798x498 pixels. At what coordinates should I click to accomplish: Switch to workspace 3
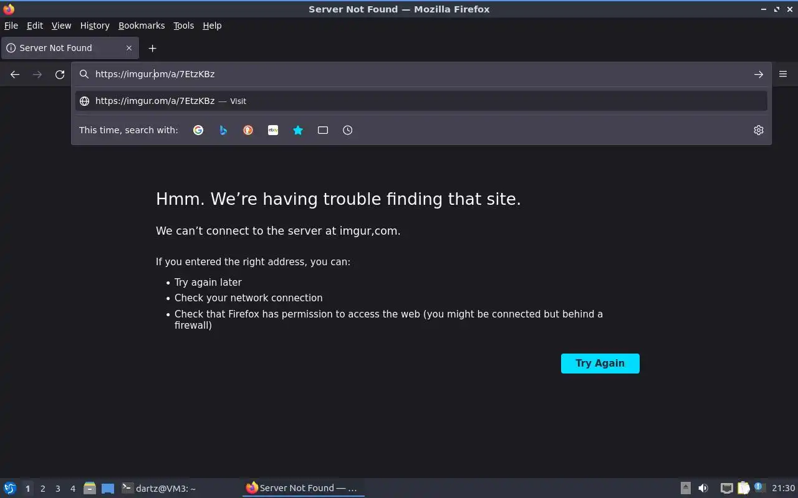pyautogui.click(x=57, y=489)
